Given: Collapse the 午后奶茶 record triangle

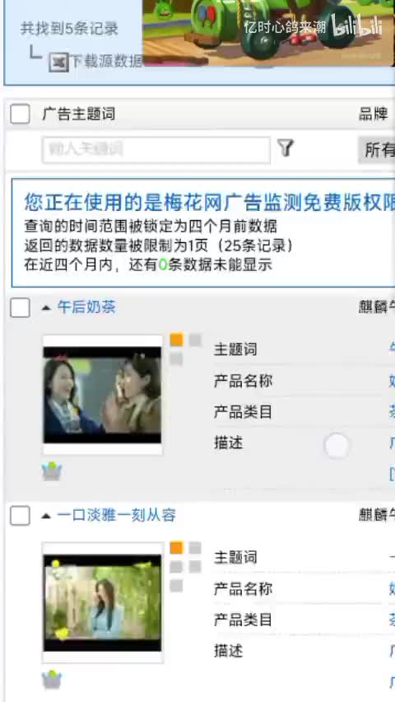Looking at the screenshot, I should (x=45, y=307).
